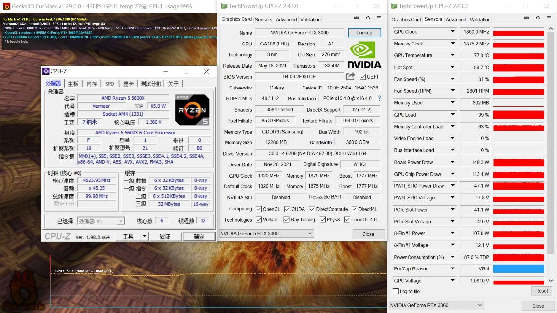Click the camera icon in the Sensors window
This screenshot has width=557, height=313.
526,19
